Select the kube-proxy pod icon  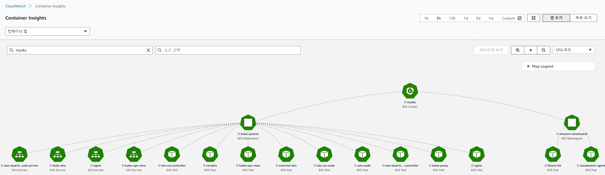[439, 154]
